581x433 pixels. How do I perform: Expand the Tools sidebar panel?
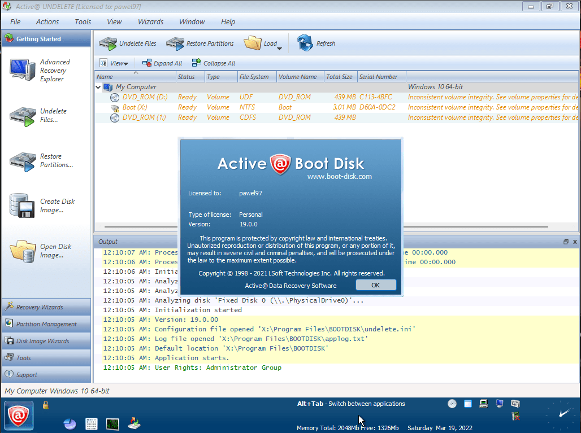(46, 358)
